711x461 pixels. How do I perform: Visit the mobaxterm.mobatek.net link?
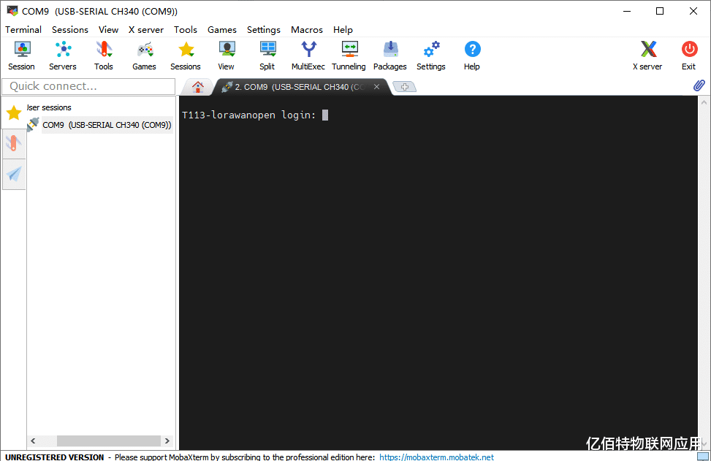[436, 457]
